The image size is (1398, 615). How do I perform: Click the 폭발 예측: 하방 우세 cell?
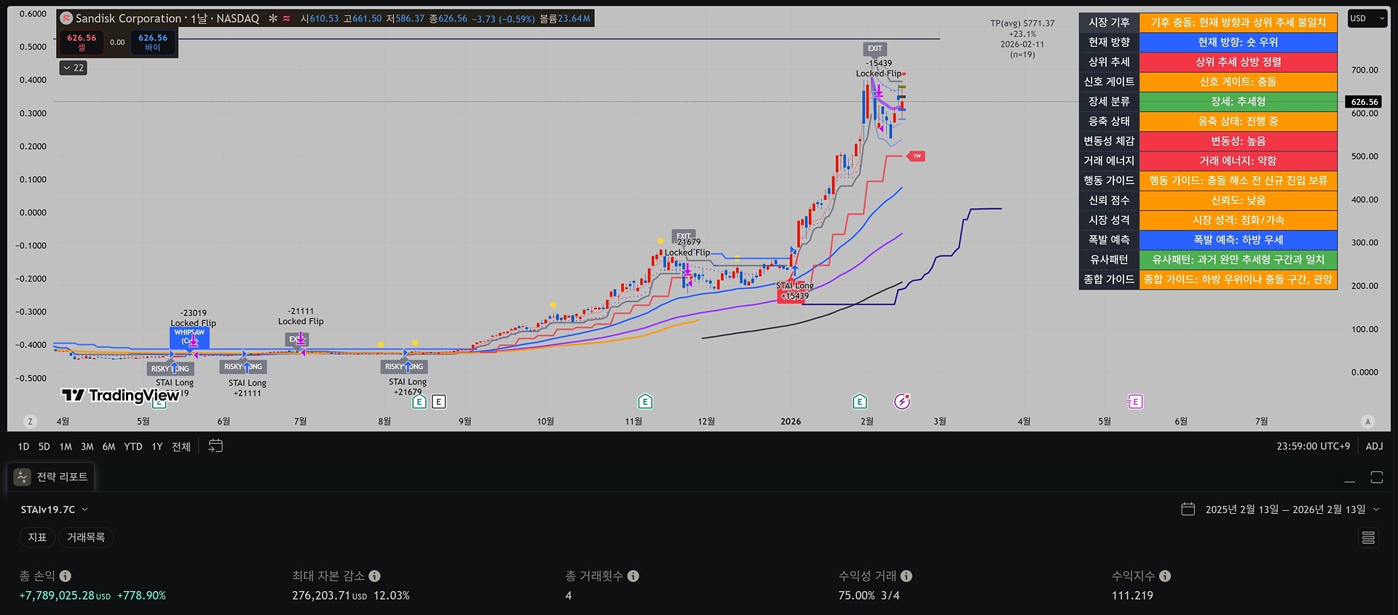coord(1238,239)
